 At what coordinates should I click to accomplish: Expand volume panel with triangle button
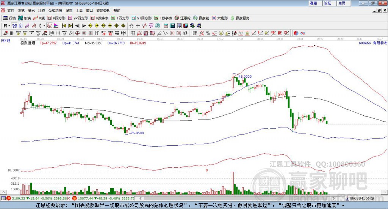pyautogui.click(x=3, y=192)
